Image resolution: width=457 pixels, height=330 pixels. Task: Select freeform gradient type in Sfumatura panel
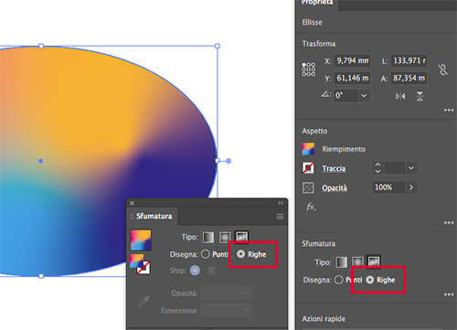242,237
